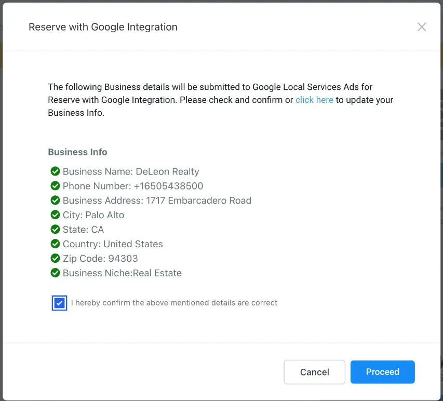This screenshot has width=443, height=401.
Task: Close the Reserve with Google Integration dialog
Action: (422, 27)
